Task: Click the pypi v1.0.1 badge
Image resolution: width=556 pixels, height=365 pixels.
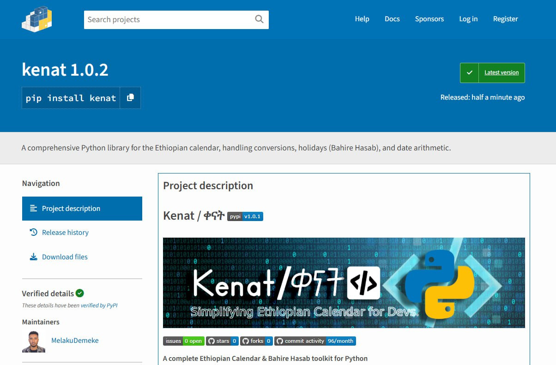Action: click(x=245, y=216)
